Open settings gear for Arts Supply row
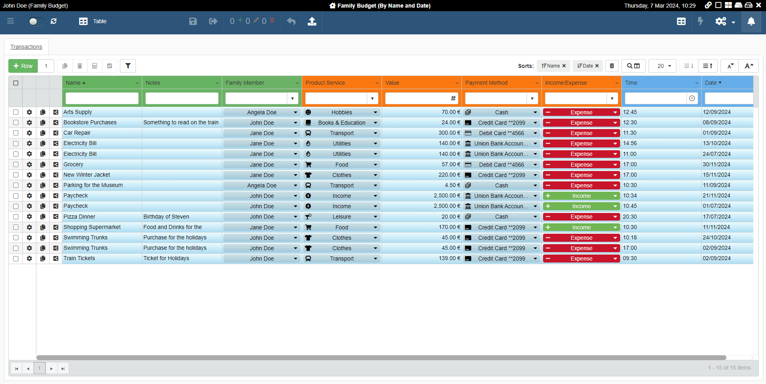 point(29,112)
